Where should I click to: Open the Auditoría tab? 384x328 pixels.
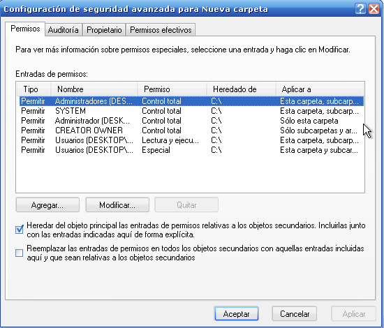pos(63,30)
